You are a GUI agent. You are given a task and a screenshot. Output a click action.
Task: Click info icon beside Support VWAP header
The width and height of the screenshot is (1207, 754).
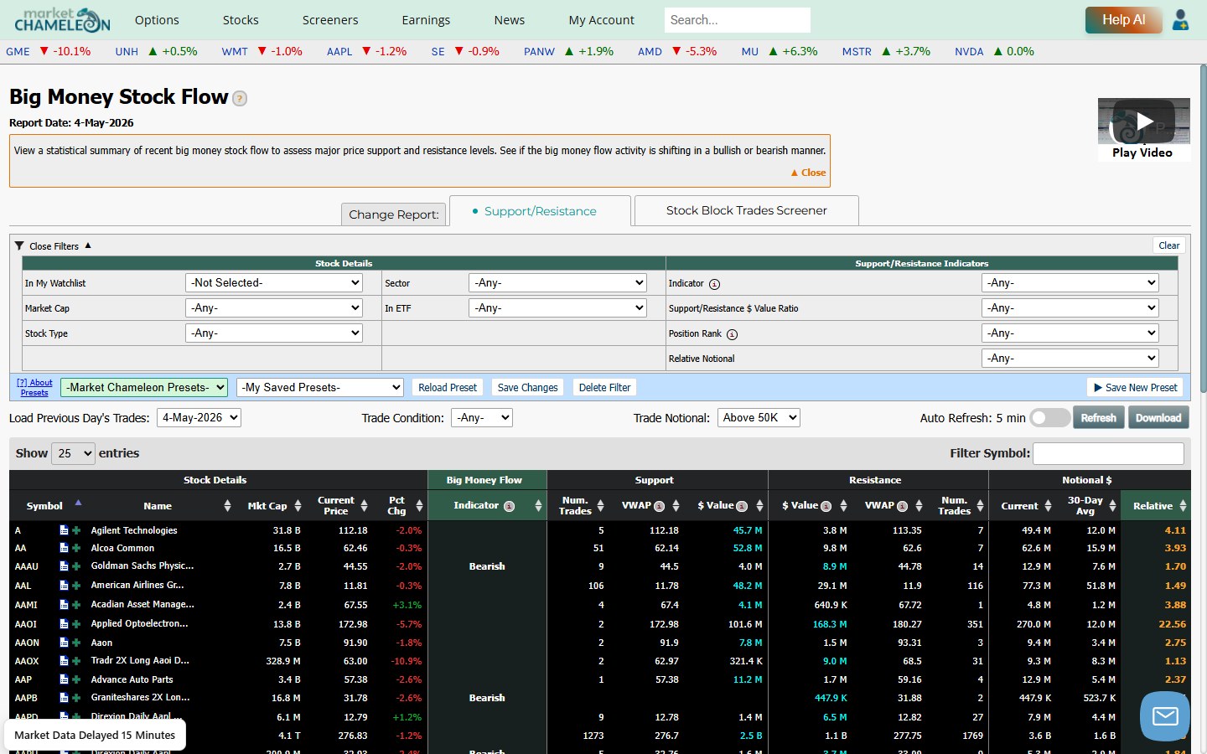[659, 506]
